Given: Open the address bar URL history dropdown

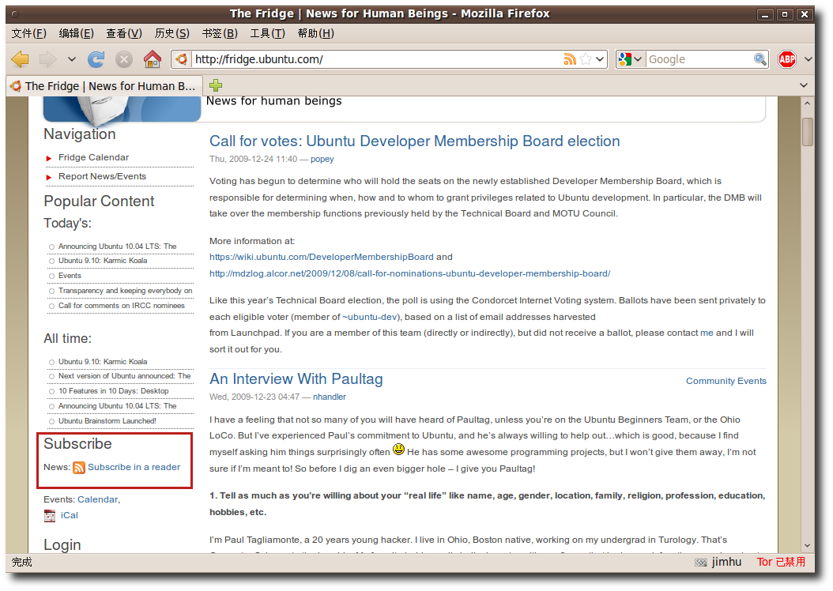Looking at the screenshot, I should coord(600,59).
